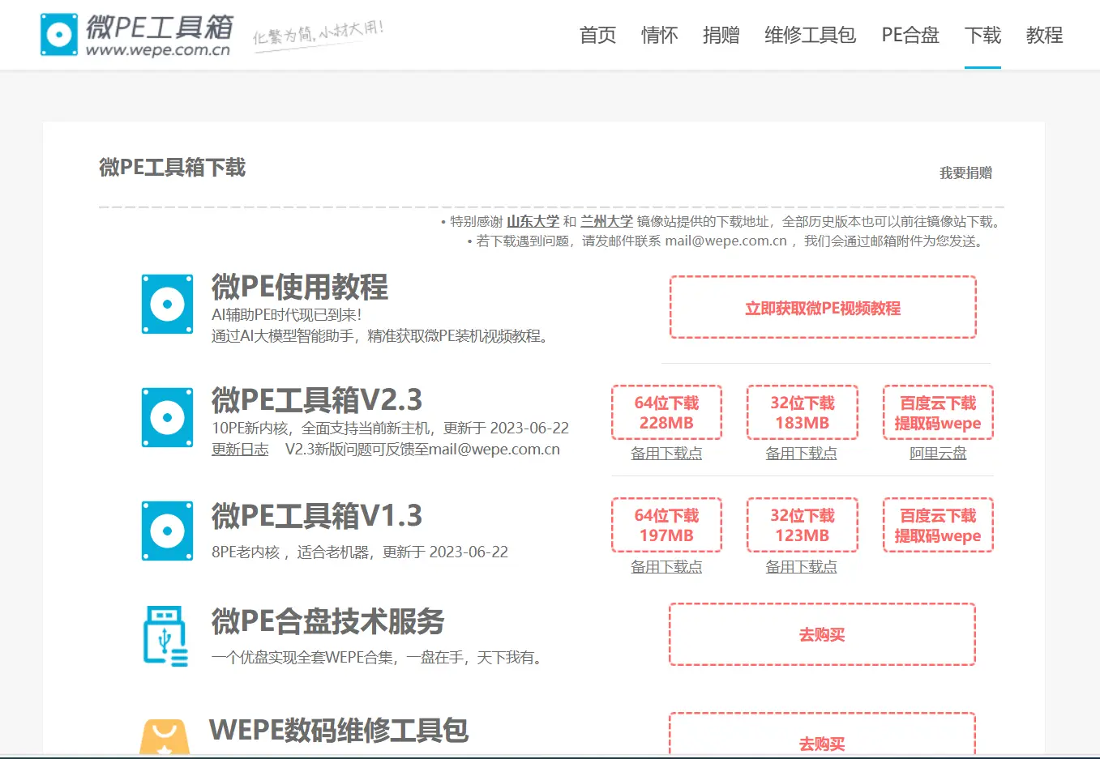Click the orange bag icon beside WEPE数码维修工具包
The height and width of the screenshot is (759, 1100).
[x=165, y=736]
